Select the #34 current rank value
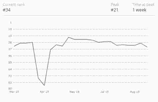This screenshot has height=102, width=158. point(7,10)
